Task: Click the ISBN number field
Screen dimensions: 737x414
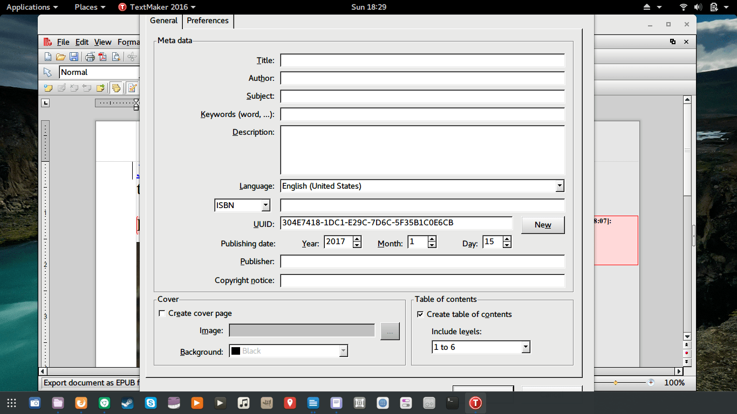Action: pyautogui.click(x=422, y=205)
